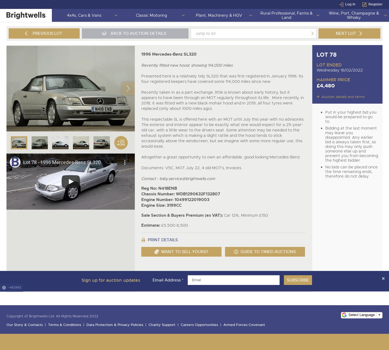The width and height of the screenshot is (389, 350).
Task: Expand Rural Professional, Farms & Land chevron
Action: 318,15
